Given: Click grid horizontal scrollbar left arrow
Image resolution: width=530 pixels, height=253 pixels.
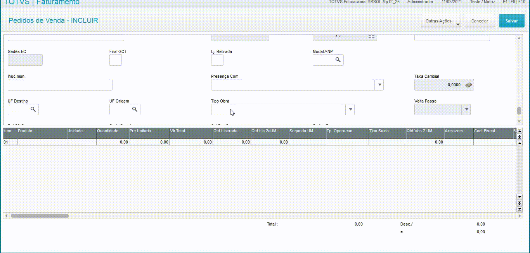Looking at the screenshot, I should pyautogui.click(x=5, y=216).
